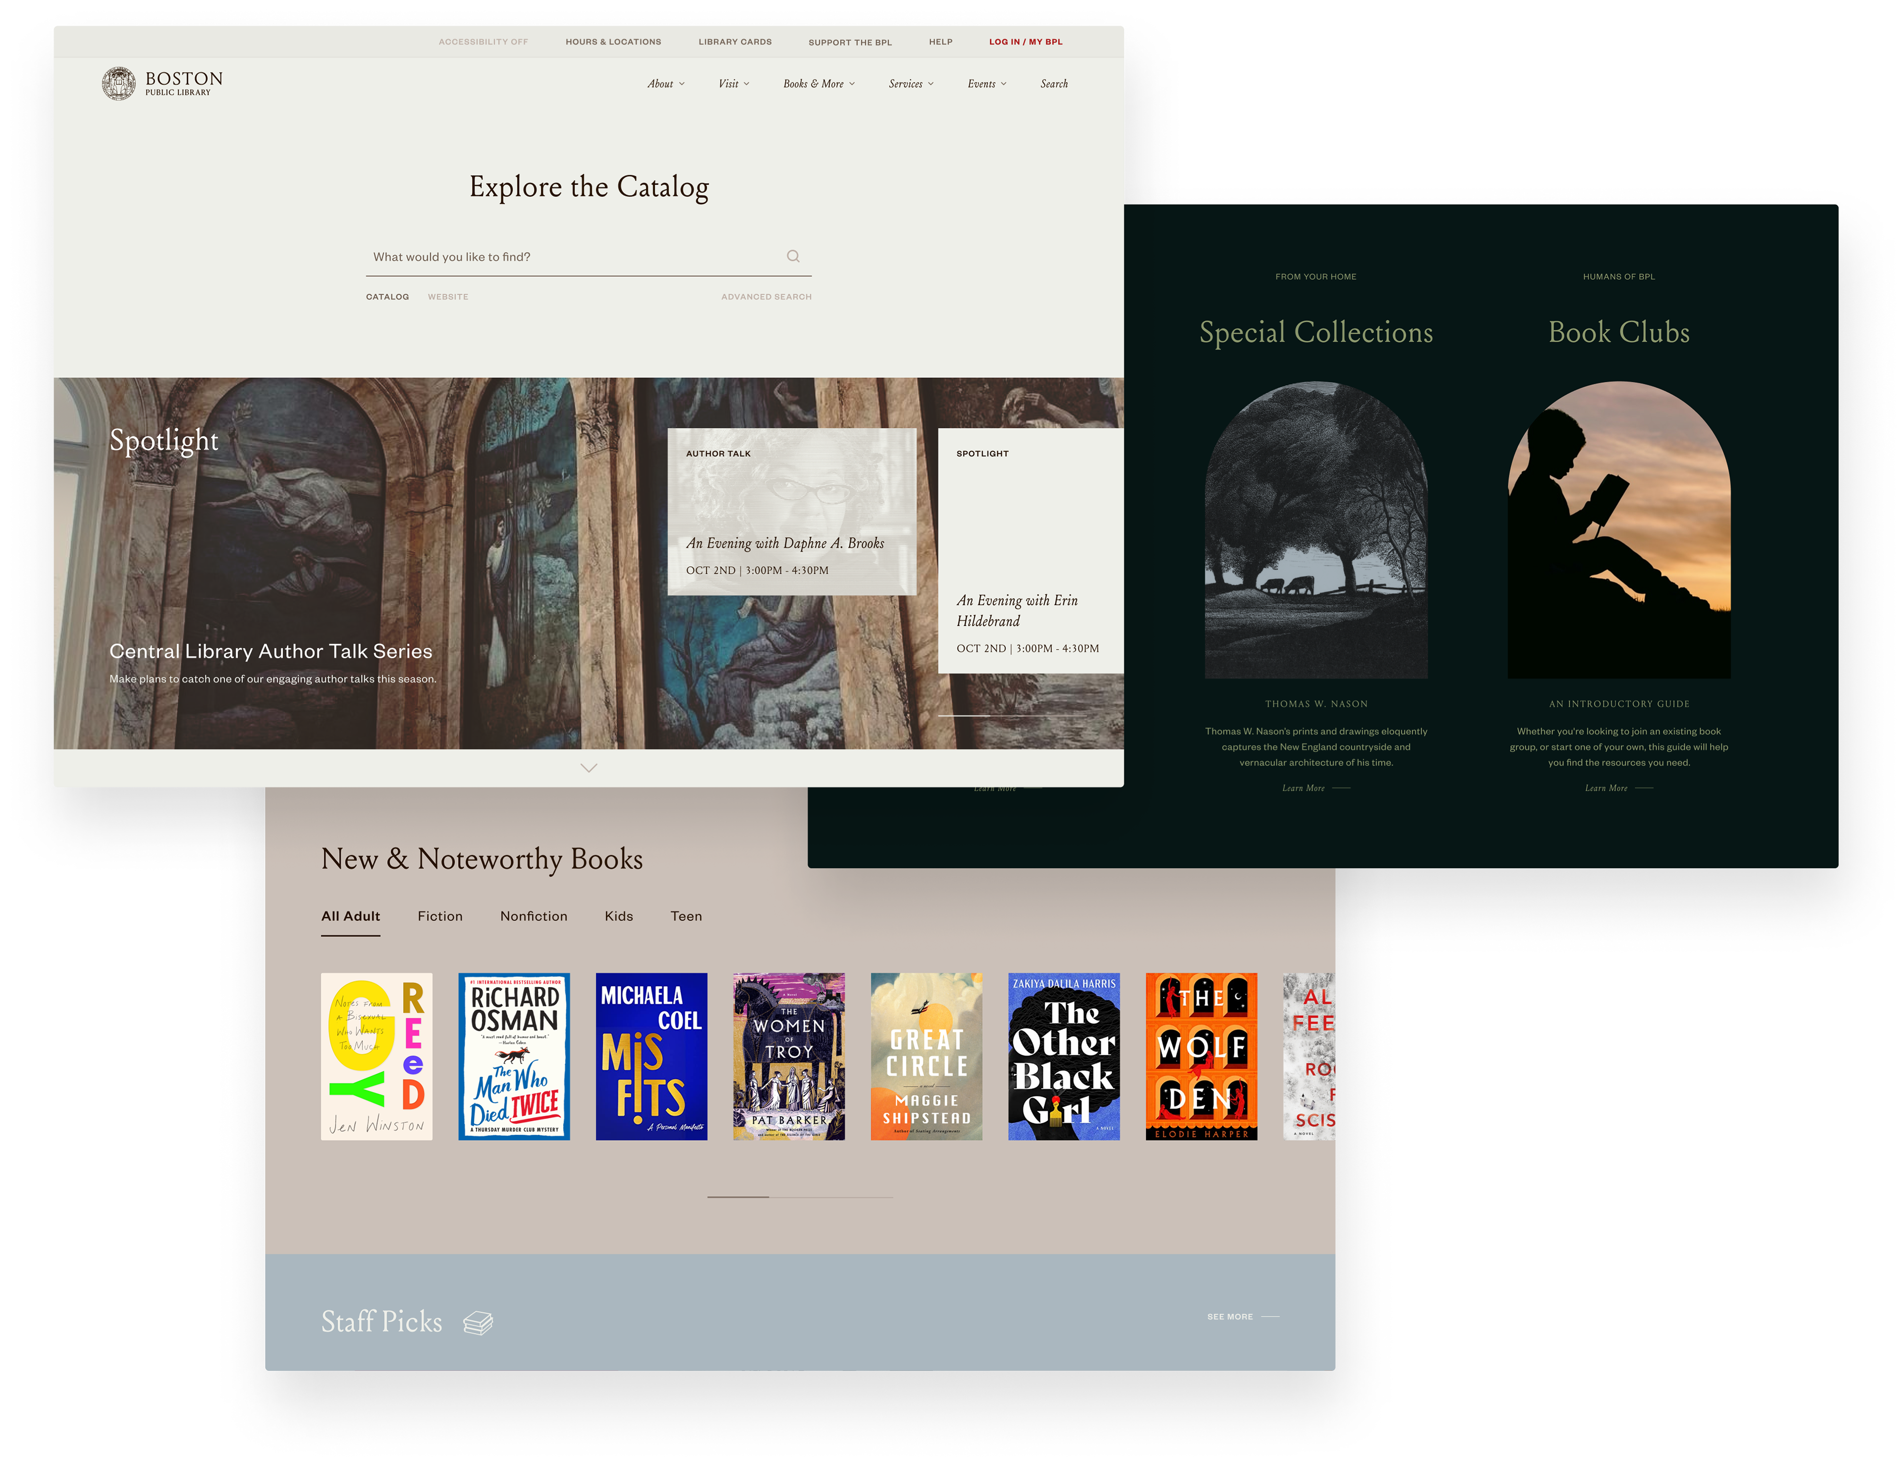Open Help link in top bar
Screen dimensions: 1904x1464
[940, 42]
